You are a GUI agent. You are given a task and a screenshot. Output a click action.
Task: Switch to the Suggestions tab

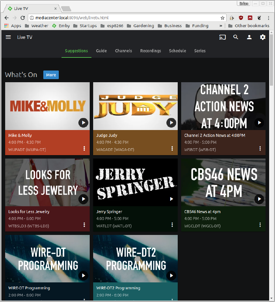pos(76,51)
